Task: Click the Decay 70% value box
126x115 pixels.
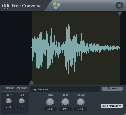Action: (81, 109)
